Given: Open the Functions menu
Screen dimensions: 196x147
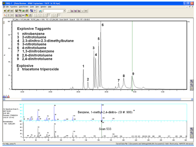Looking at the screenshot, I should (14, 7).
